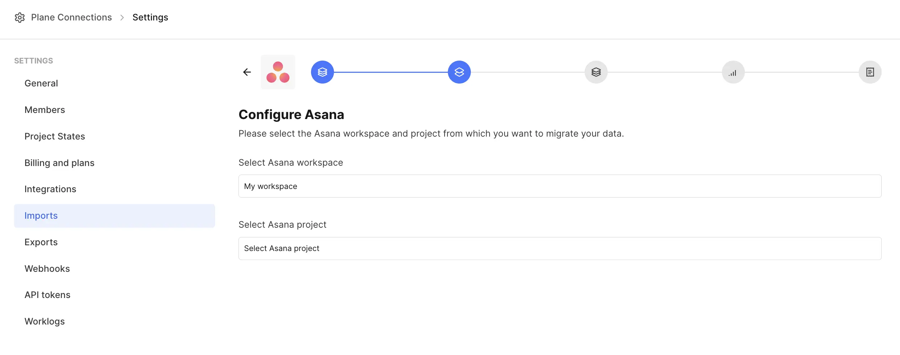Click the Asana logo thumbnail
The height and width of the screenshot is (355, 900).
click(x=278, y=72)
